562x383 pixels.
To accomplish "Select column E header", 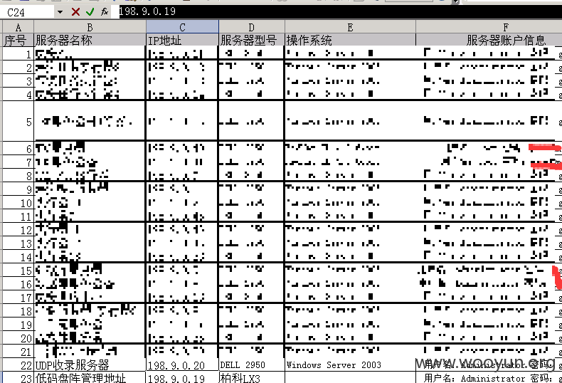I will pyautogui.click(x=350, y=27).
